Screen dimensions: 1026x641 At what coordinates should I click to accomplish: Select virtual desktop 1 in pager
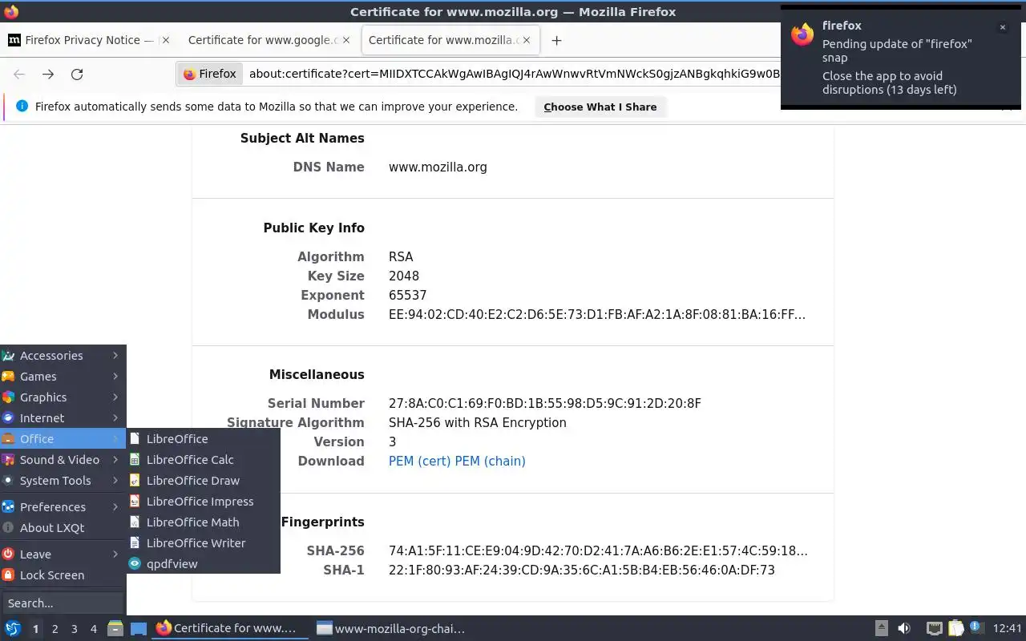35,629
